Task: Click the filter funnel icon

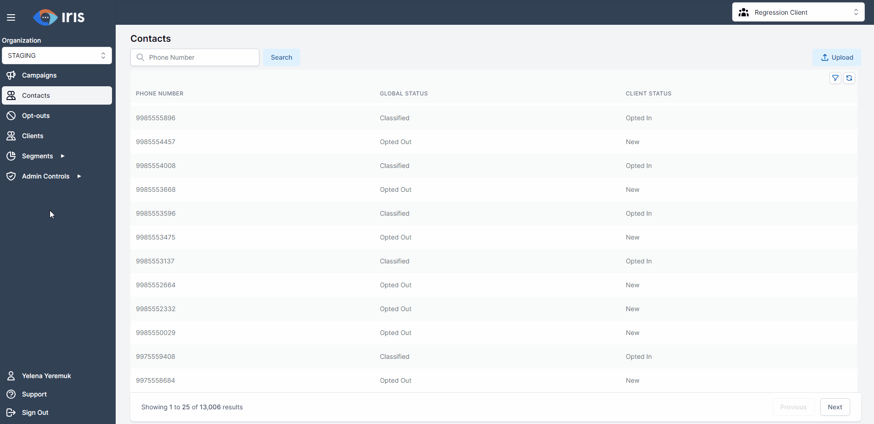Action: [x=835, y=78]
